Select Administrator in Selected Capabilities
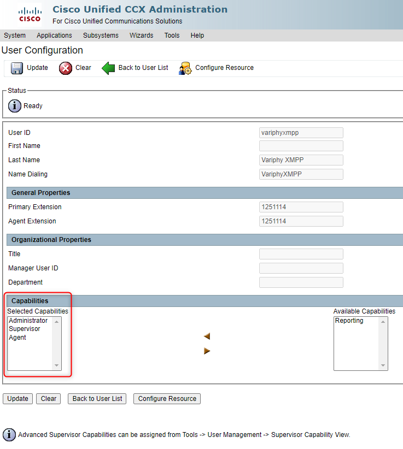 point(28,321)
